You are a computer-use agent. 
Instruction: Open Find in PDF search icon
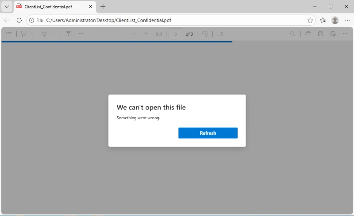(x=292, y=34)
